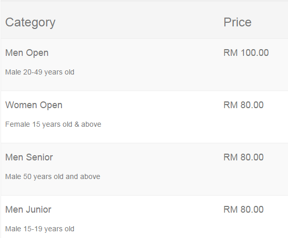Viewport: 288px width, 238px height.
Task: Click Male 50 years old and above text
Action: [x=53, y=176]
